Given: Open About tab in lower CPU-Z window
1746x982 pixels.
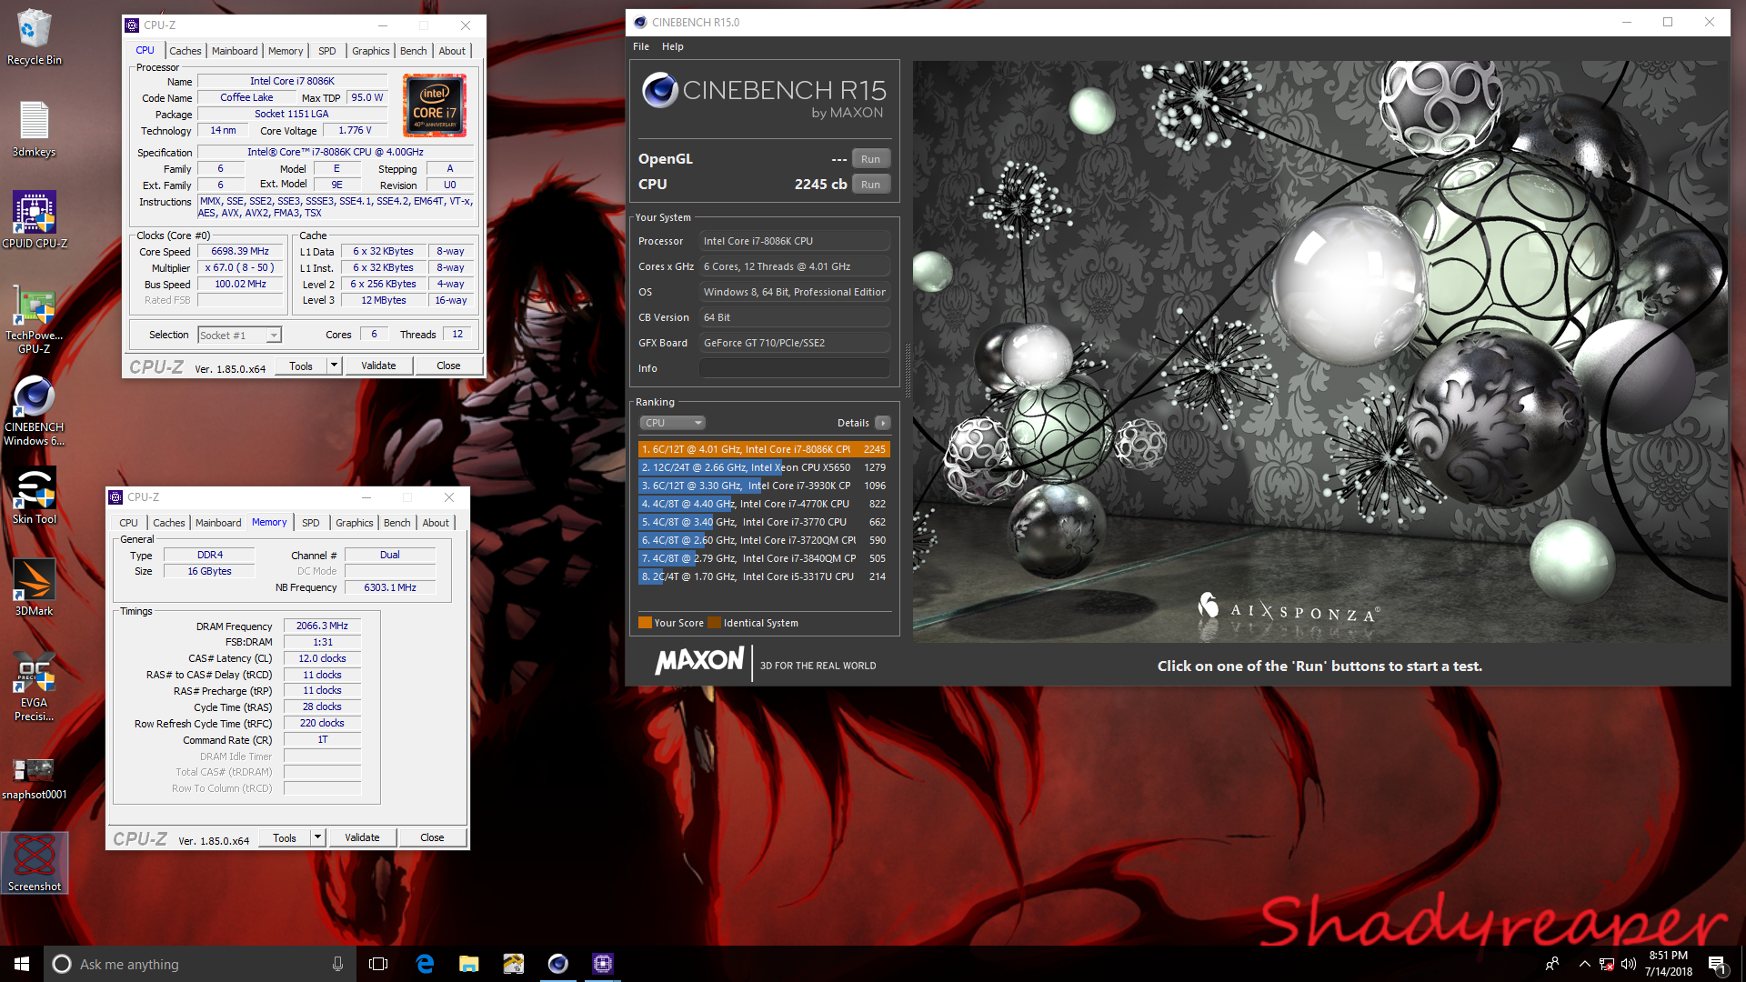Looking at the screenshot, I should click(436, 523).
